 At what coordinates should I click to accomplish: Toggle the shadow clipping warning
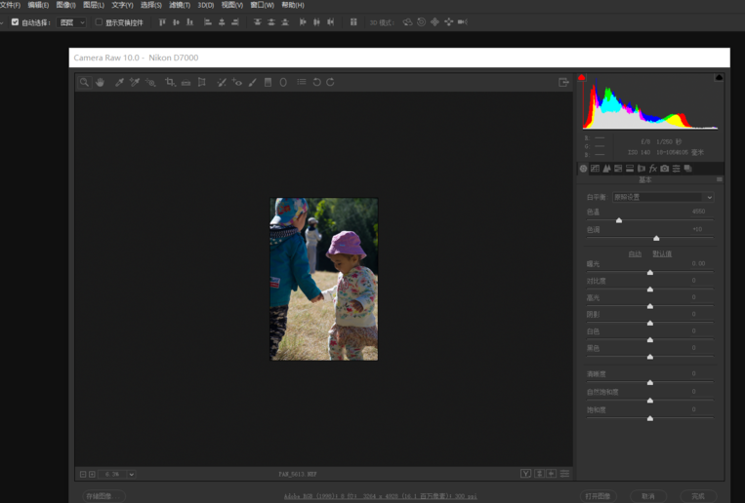582,77
